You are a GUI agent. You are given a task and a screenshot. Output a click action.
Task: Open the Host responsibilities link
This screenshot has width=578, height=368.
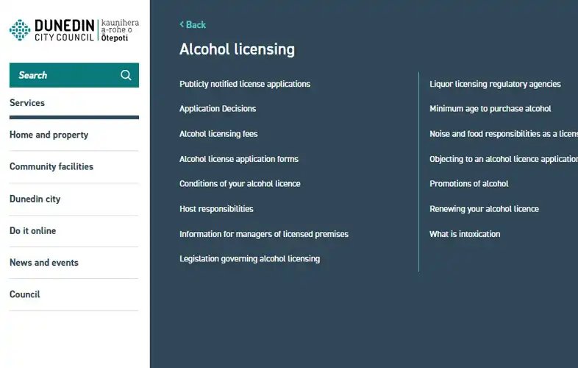coord(216,209)
